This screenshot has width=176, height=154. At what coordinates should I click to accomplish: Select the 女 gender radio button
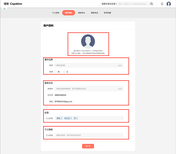(x=64, y=72)
